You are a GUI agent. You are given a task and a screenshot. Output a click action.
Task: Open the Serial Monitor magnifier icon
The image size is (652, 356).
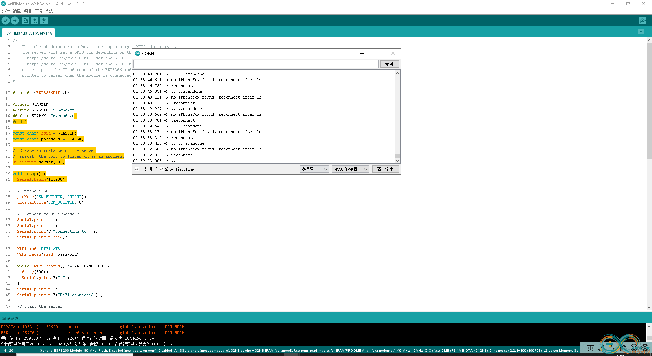tap(642, 21)
